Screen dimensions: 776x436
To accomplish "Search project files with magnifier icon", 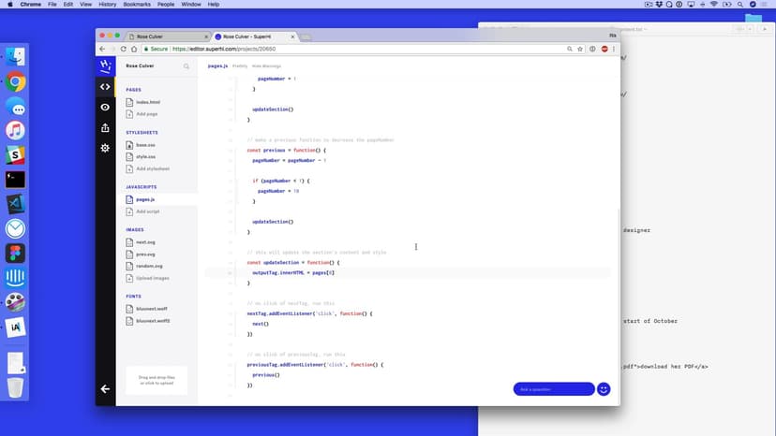I will point(187,66).
